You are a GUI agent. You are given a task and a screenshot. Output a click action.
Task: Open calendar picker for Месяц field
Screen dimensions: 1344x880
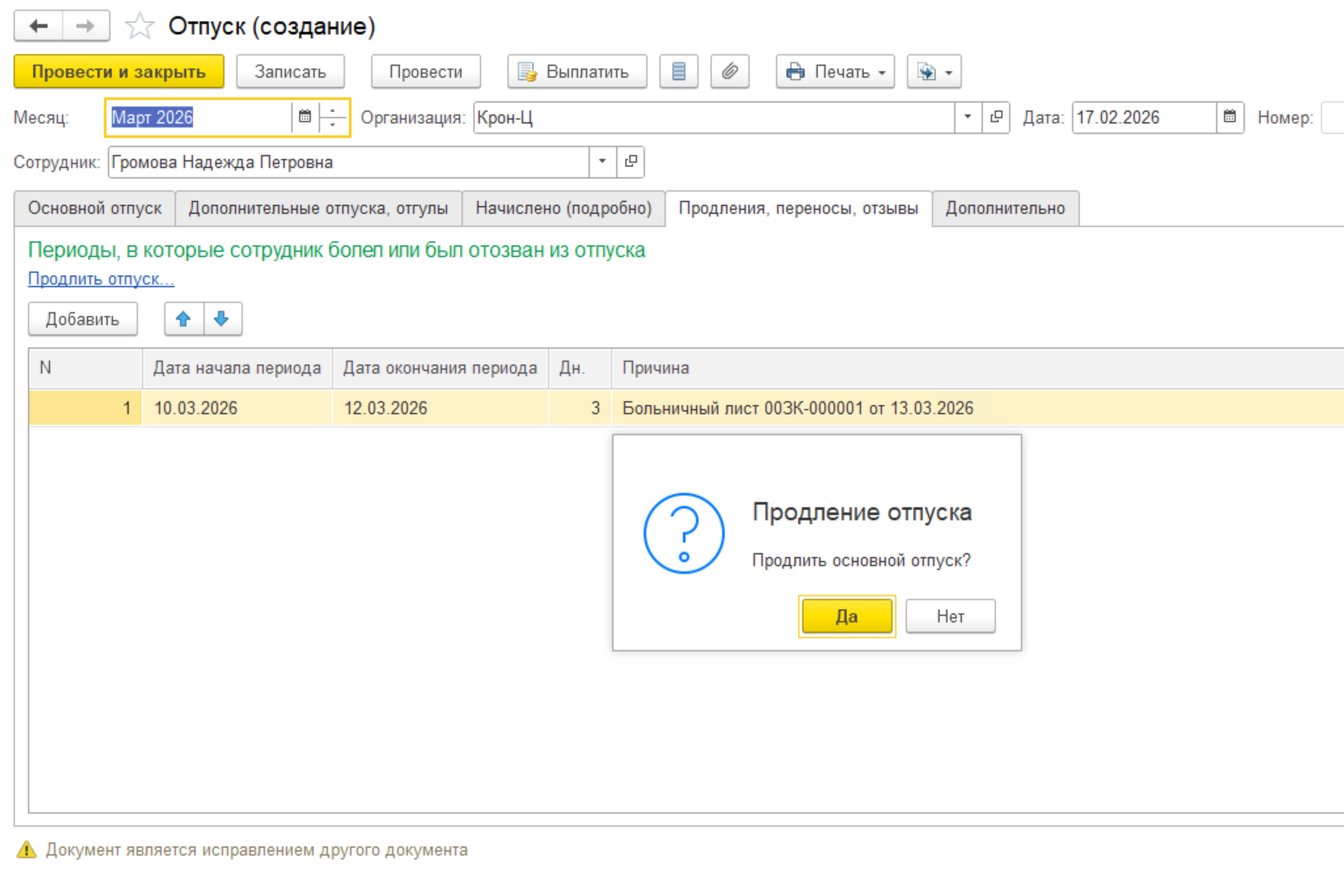(x=305, y=117)
